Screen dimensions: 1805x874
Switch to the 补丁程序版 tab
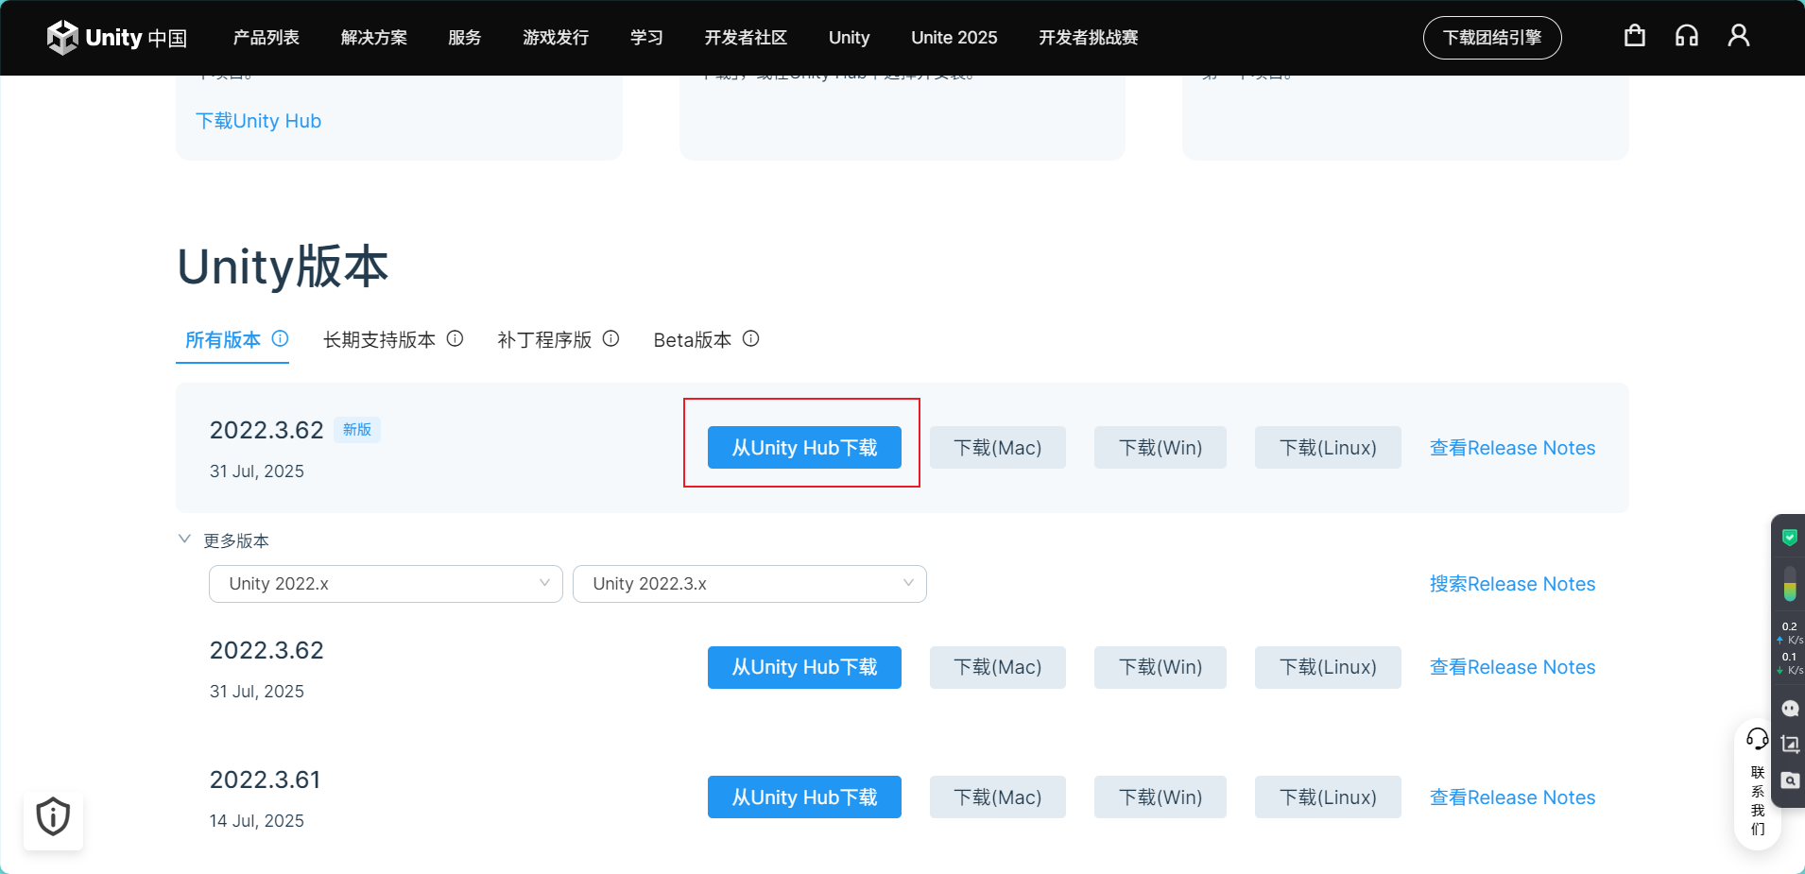pyautogui.click(x=544, y=340)
